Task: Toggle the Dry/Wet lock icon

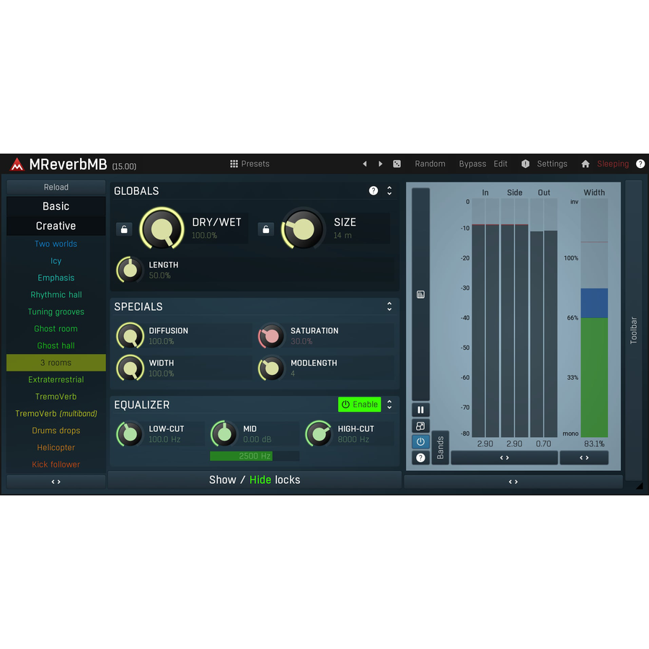Action: click(124, 229)
